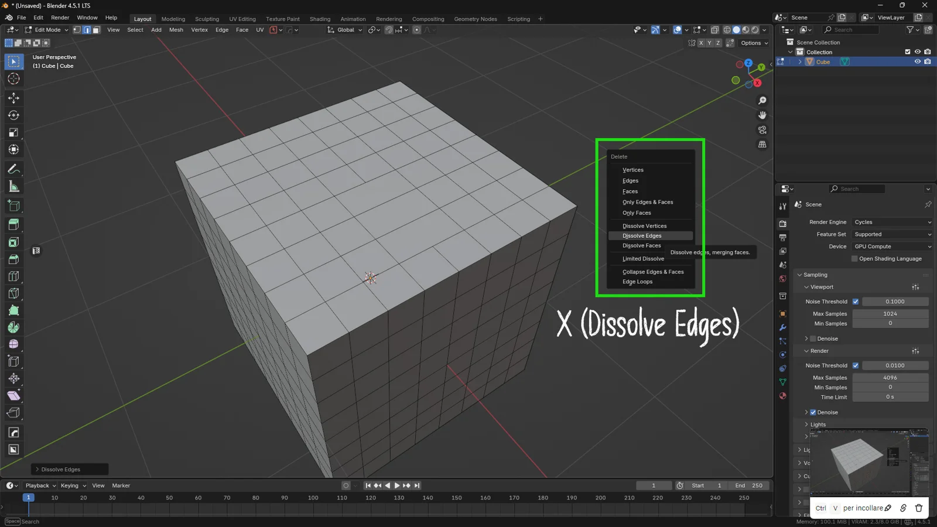Click the outliner Search field
This screenshot has width=937, height=527.
coord(850,30)
